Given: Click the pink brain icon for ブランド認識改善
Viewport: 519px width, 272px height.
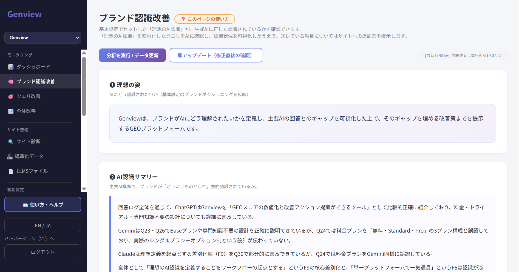Looking at the screenshot, I should coord(11,82).
